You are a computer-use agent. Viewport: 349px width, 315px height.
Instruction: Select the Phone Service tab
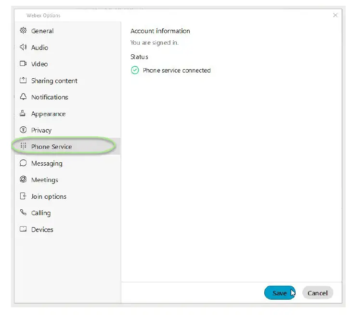pos(68,146)
